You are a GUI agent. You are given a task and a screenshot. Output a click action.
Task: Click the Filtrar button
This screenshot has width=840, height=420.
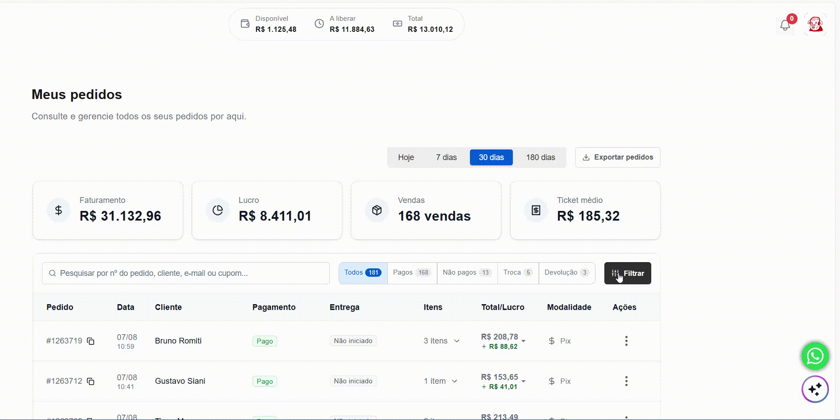[627, 273]
